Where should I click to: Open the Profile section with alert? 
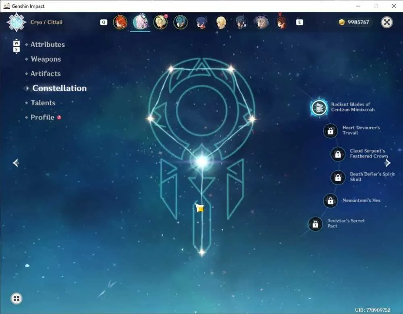[x=43, y=117]
